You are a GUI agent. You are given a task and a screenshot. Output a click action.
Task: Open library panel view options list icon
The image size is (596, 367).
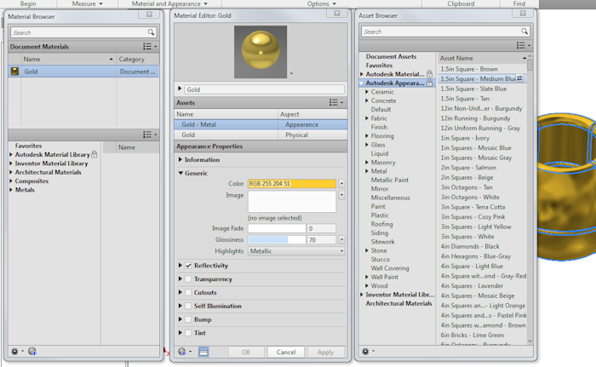pyautogui.click(x=149, y=135)
